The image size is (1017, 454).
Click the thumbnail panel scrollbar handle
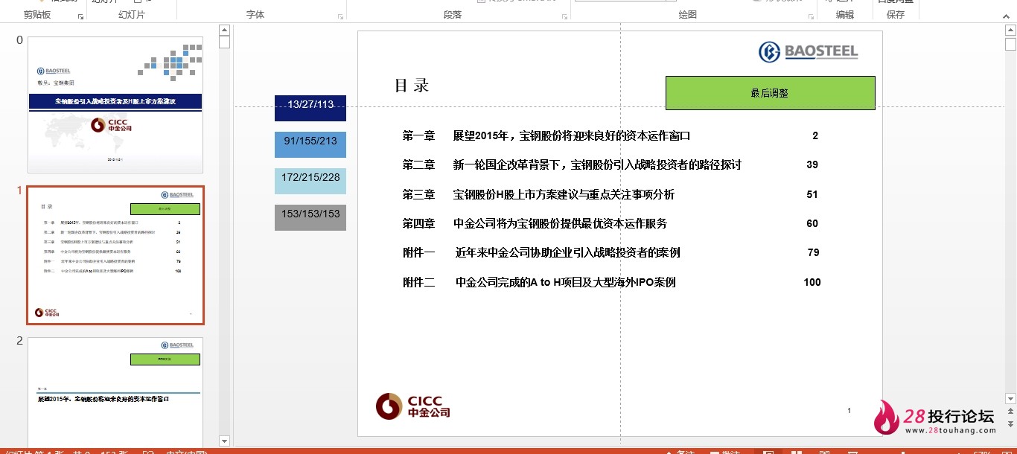[x=224, y=42]
